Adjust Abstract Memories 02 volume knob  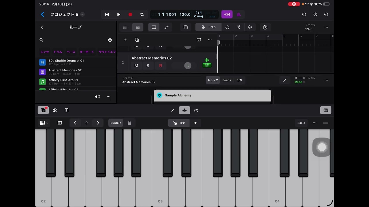tap(188, 66)
